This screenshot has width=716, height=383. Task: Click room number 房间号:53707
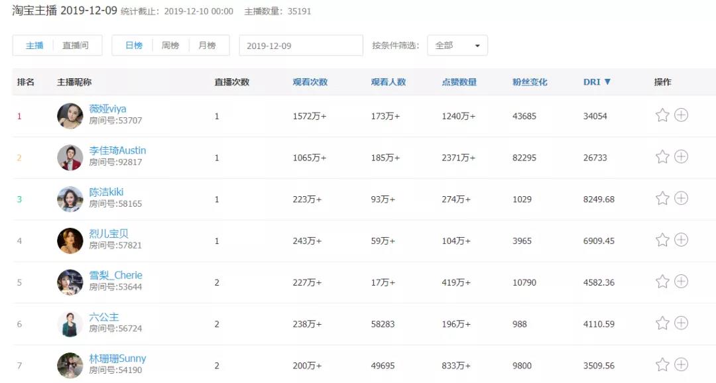pos(115,121)
